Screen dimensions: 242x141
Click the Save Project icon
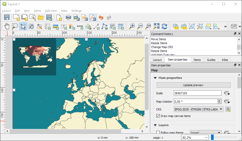7,17
